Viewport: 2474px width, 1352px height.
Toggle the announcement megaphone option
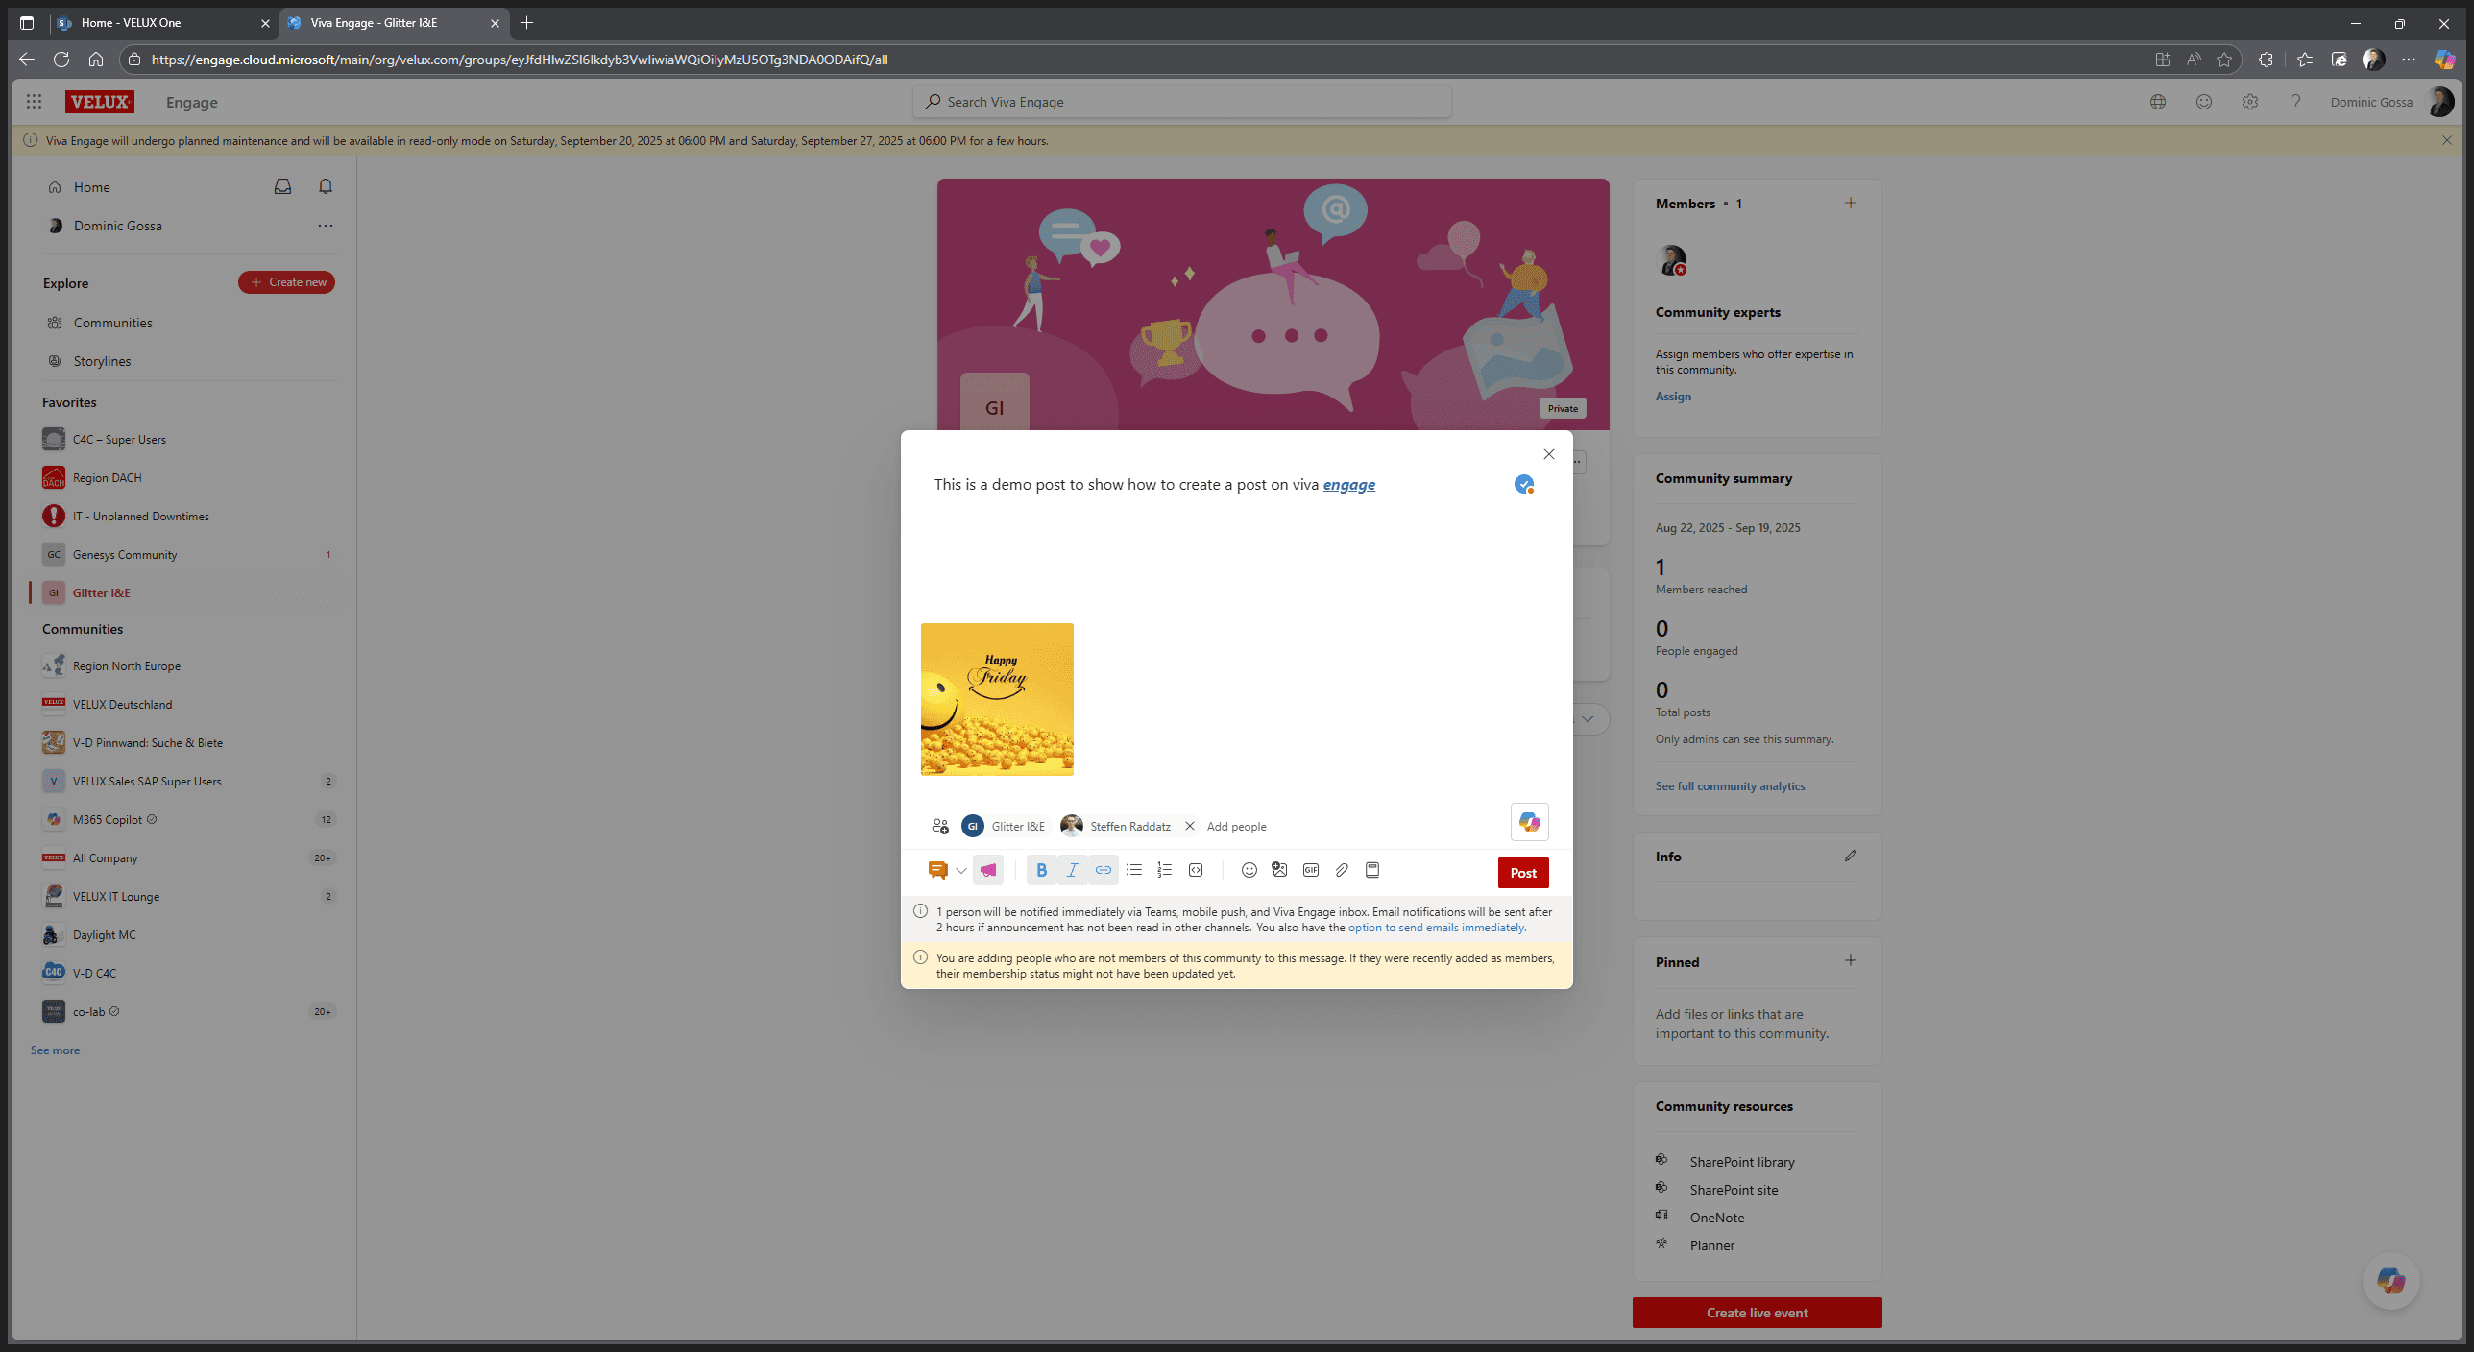(988, 870)
